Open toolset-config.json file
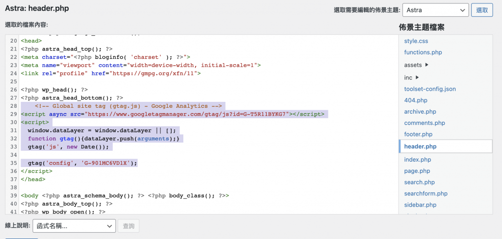Screen dimensions: 502x239 coord(429,89)
